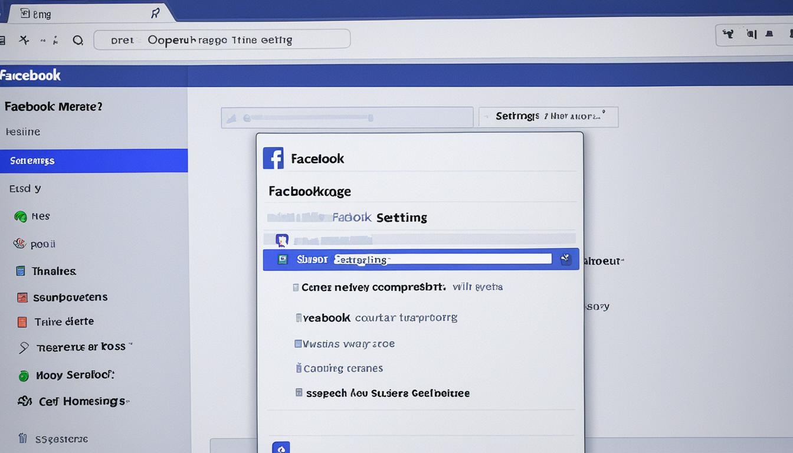Click the white text field in the highlighted row
The width and height of the screenshot is (793, 453).
[443, 258]
